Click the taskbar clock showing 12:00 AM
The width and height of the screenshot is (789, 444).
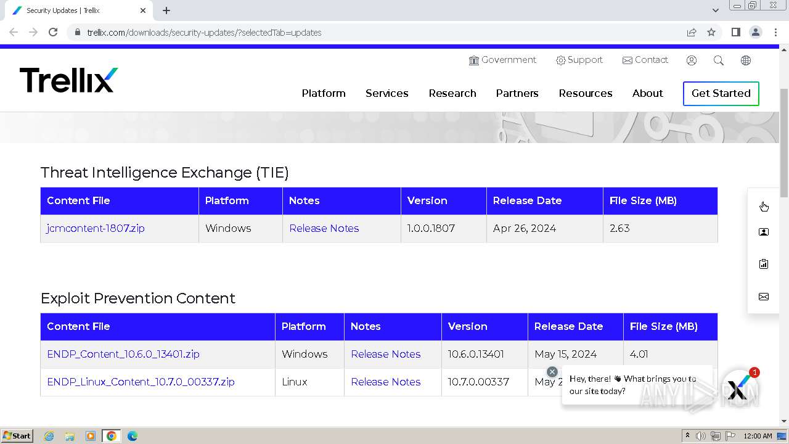[x=758, y=436]
